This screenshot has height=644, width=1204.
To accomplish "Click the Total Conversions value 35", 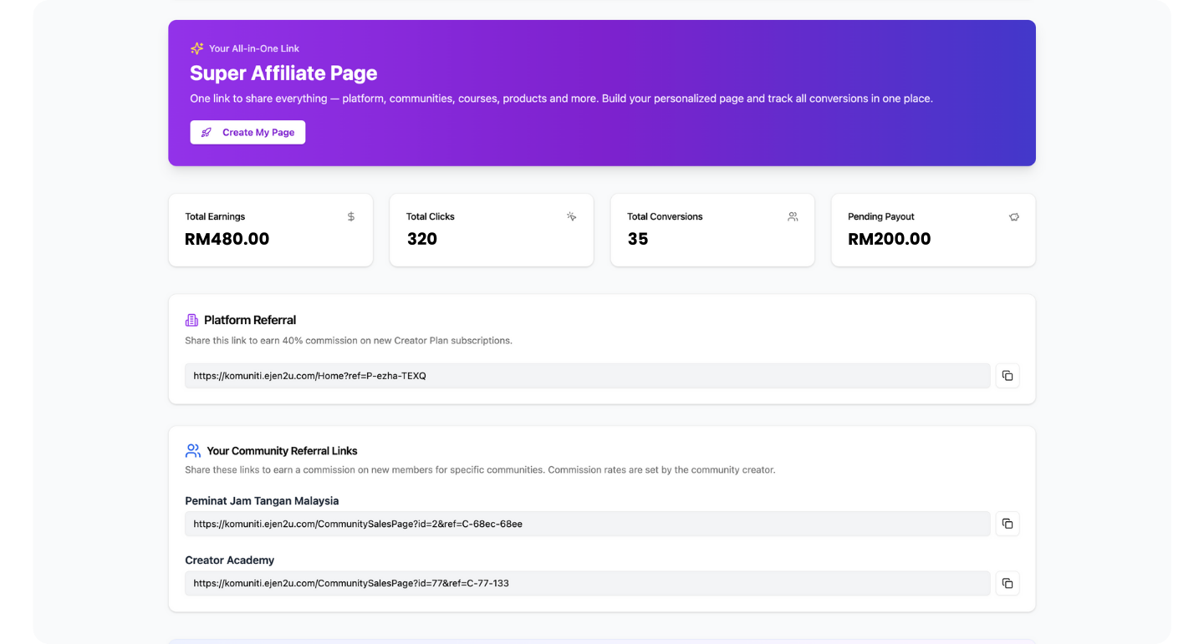I will click(638, 239).
